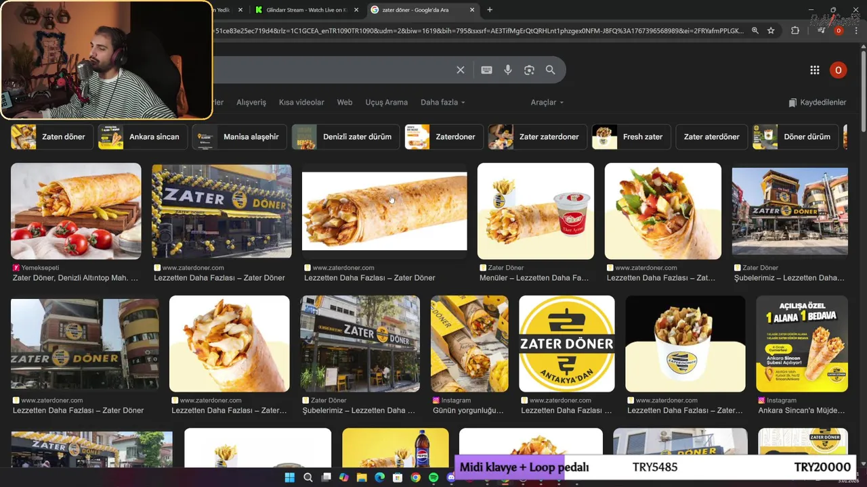Screen dimensions: 867x487
Task: Launch Copilot from the taskbar
Action: [343, 478]
